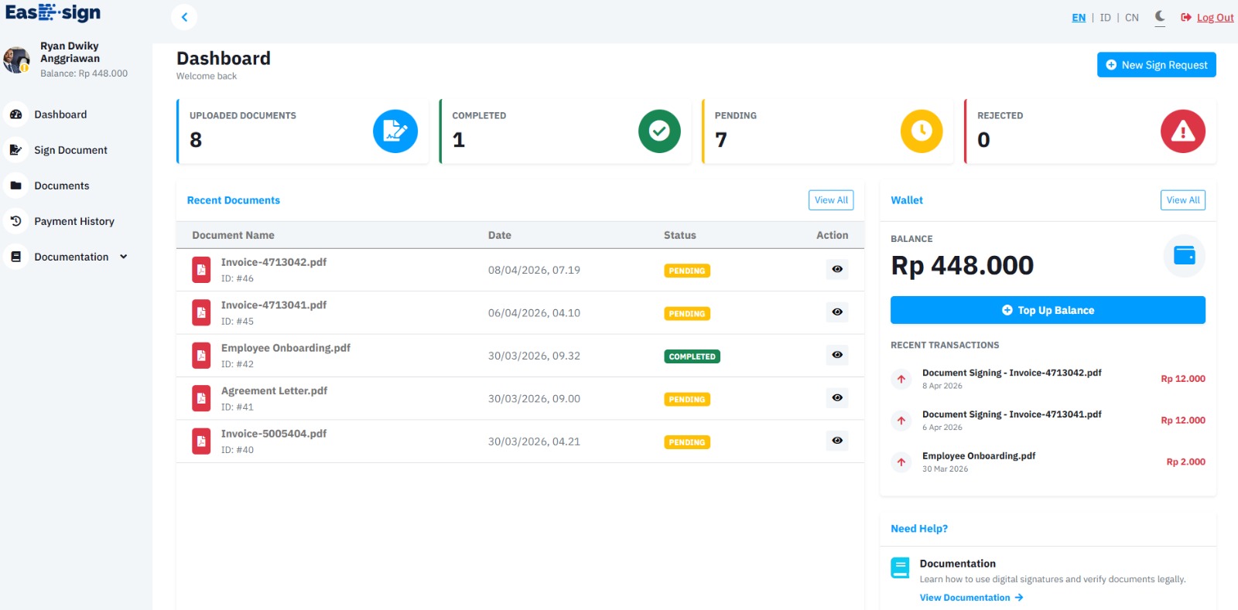Click the user profile avatar

[16, 60]
